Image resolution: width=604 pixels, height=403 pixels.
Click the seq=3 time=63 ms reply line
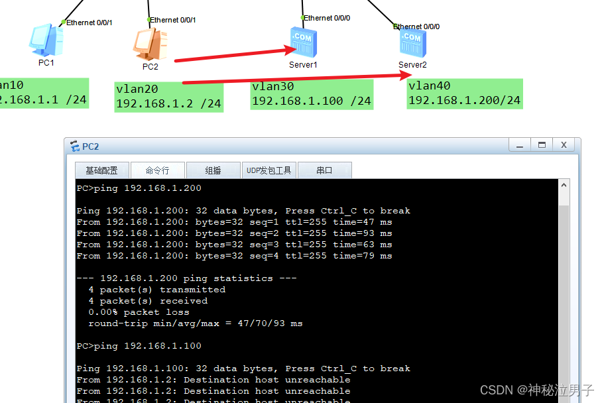[234, 245]
